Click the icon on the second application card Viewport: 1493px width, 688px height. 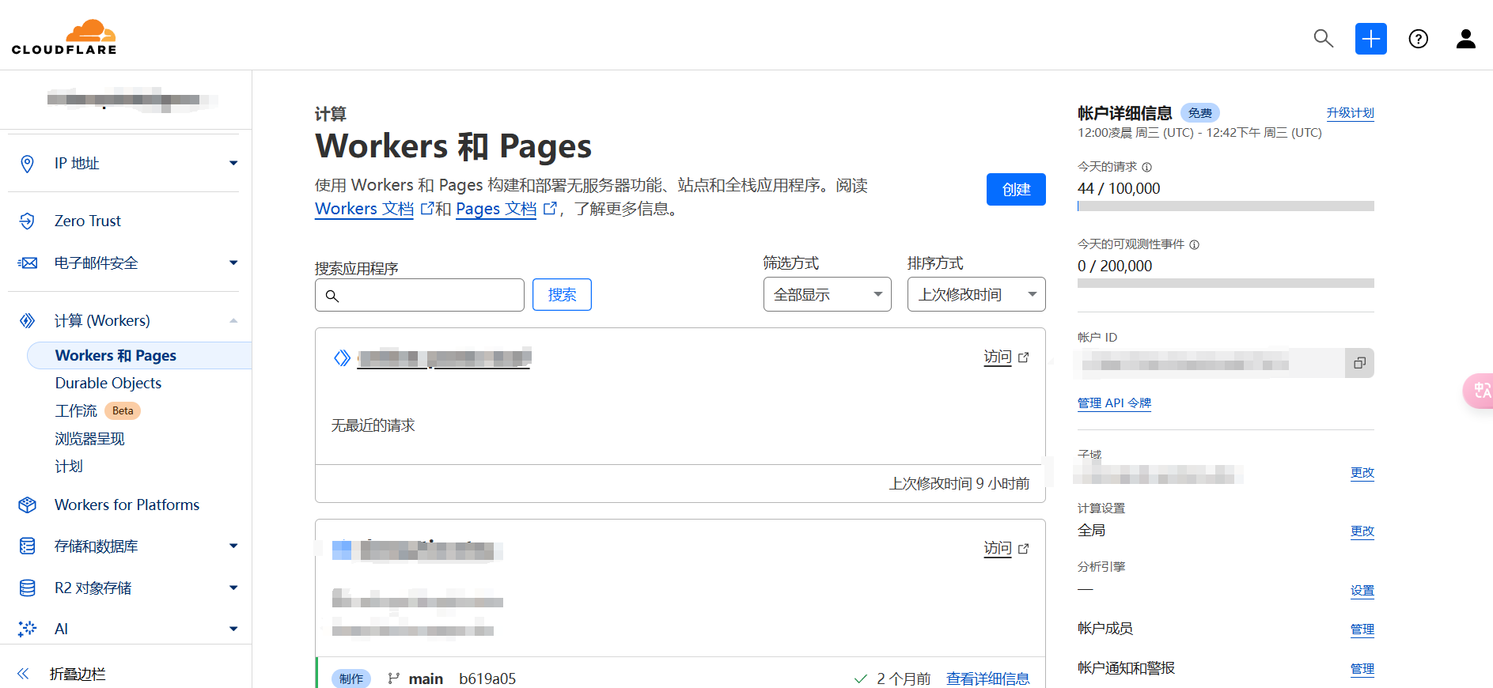[342, 550]
